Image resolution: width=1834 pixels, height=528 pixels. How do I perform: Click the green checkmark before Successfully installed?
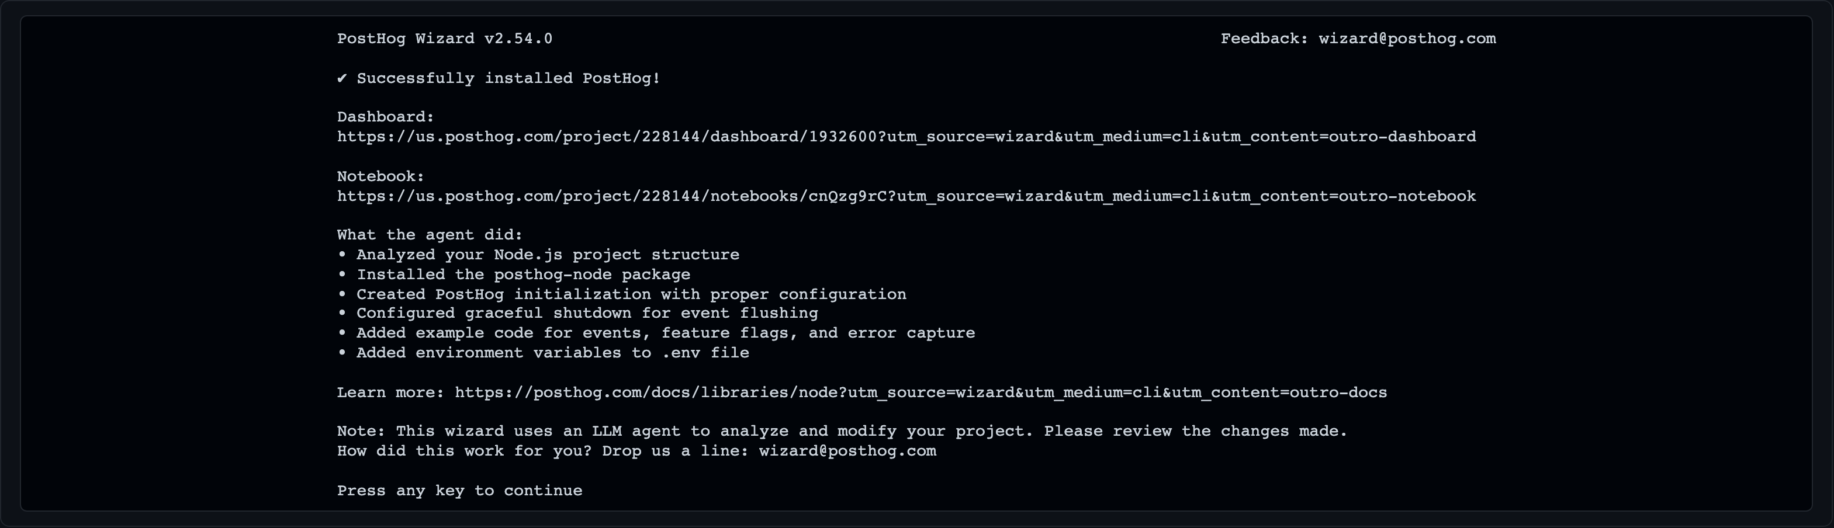pyautogui.click(x=342, y=78)
